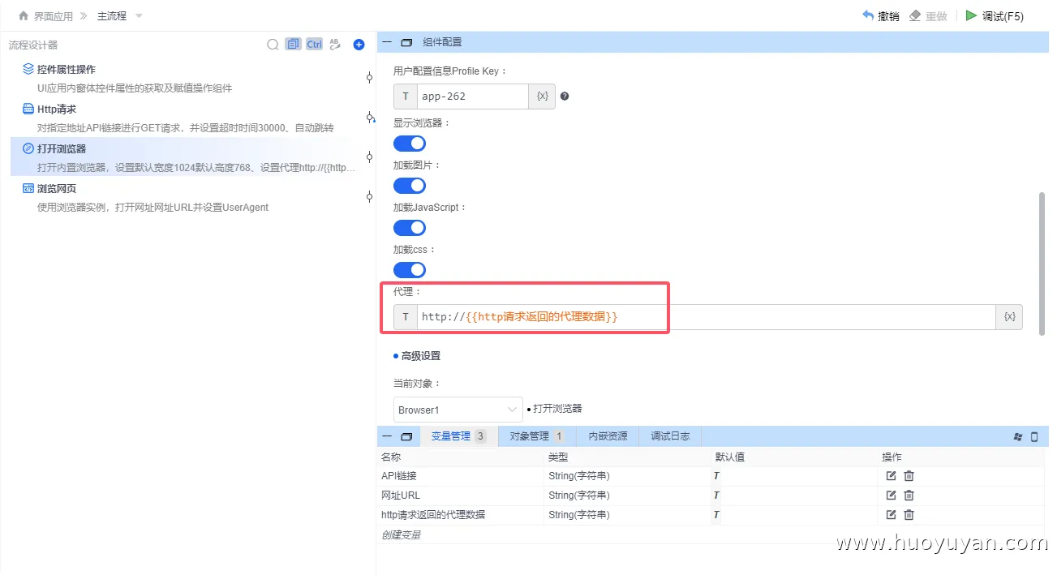Screen dimensions: 1057x575
Task: Click the Windows flag icon in variable panel
Action: [x=1018, y=436]
